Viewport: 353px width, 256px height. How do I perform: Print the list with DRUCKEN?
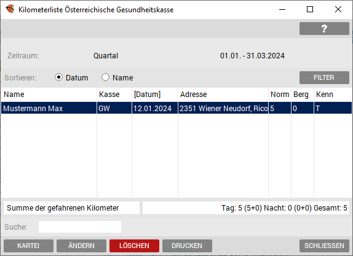tap(187, 246)
